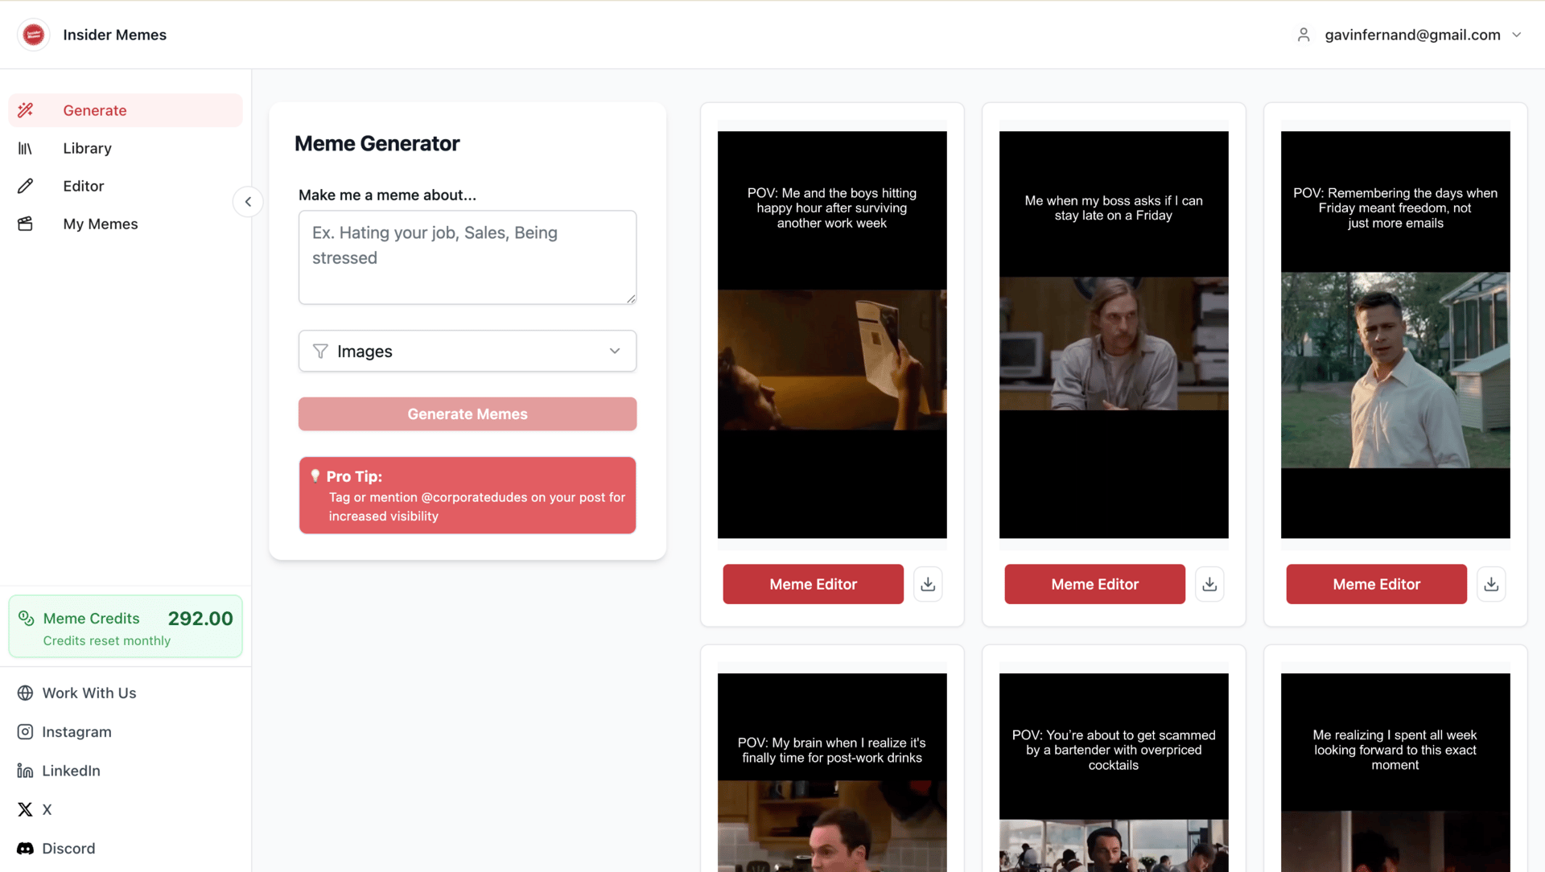Open the X social link
Viewport: 1545px width, 872px height.
point(47,809)
